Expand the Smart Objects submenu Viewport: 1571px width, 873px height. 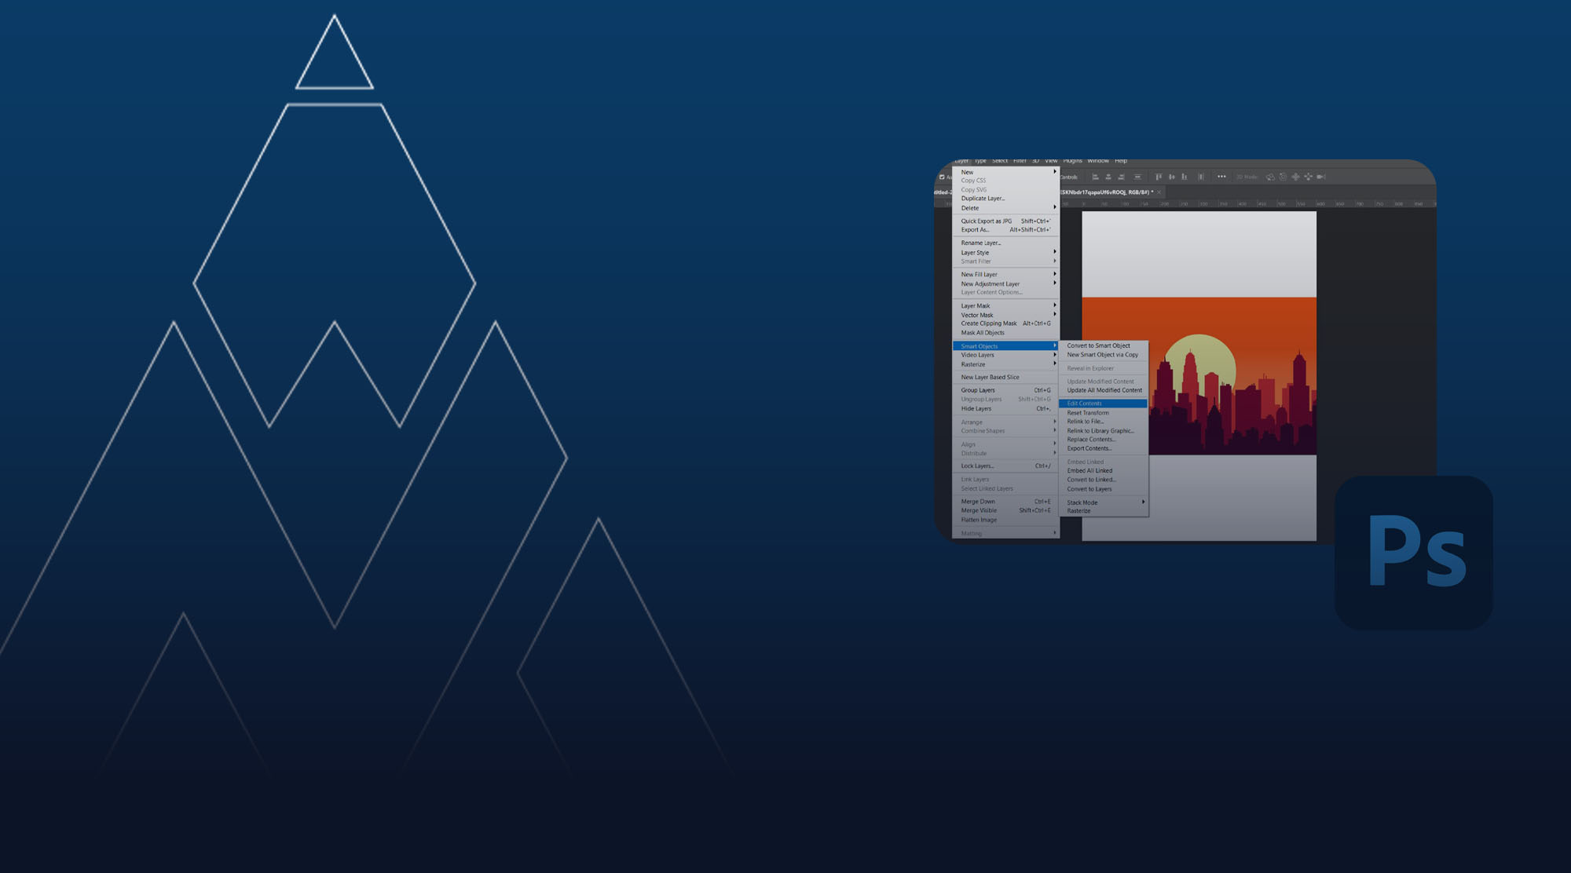click(x=980, y=345)
